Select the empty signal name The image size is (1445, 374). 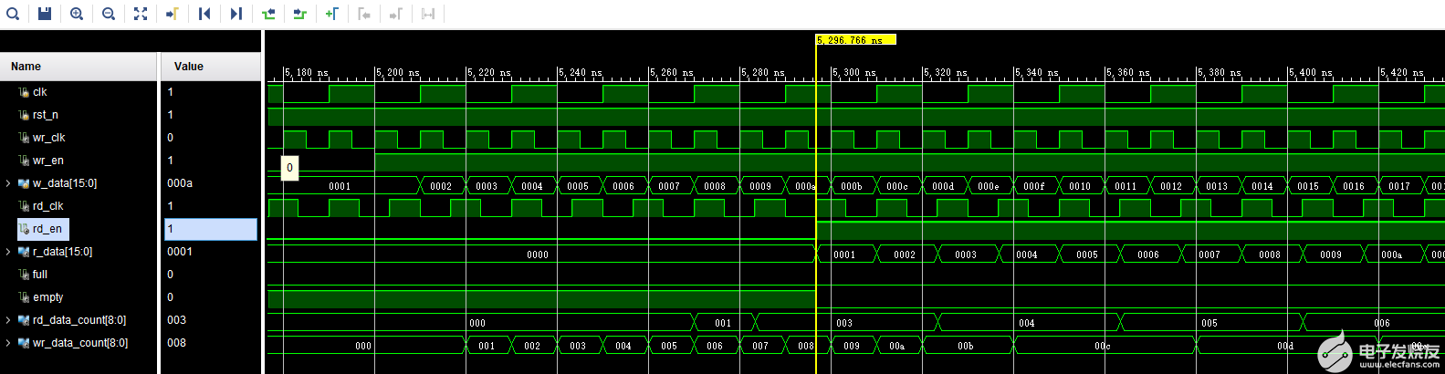[48, 297]
